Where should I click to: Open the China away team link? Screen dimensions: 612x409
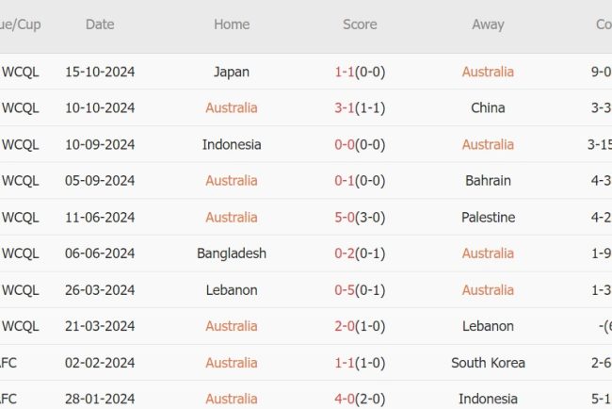click(x=488, y=107)
